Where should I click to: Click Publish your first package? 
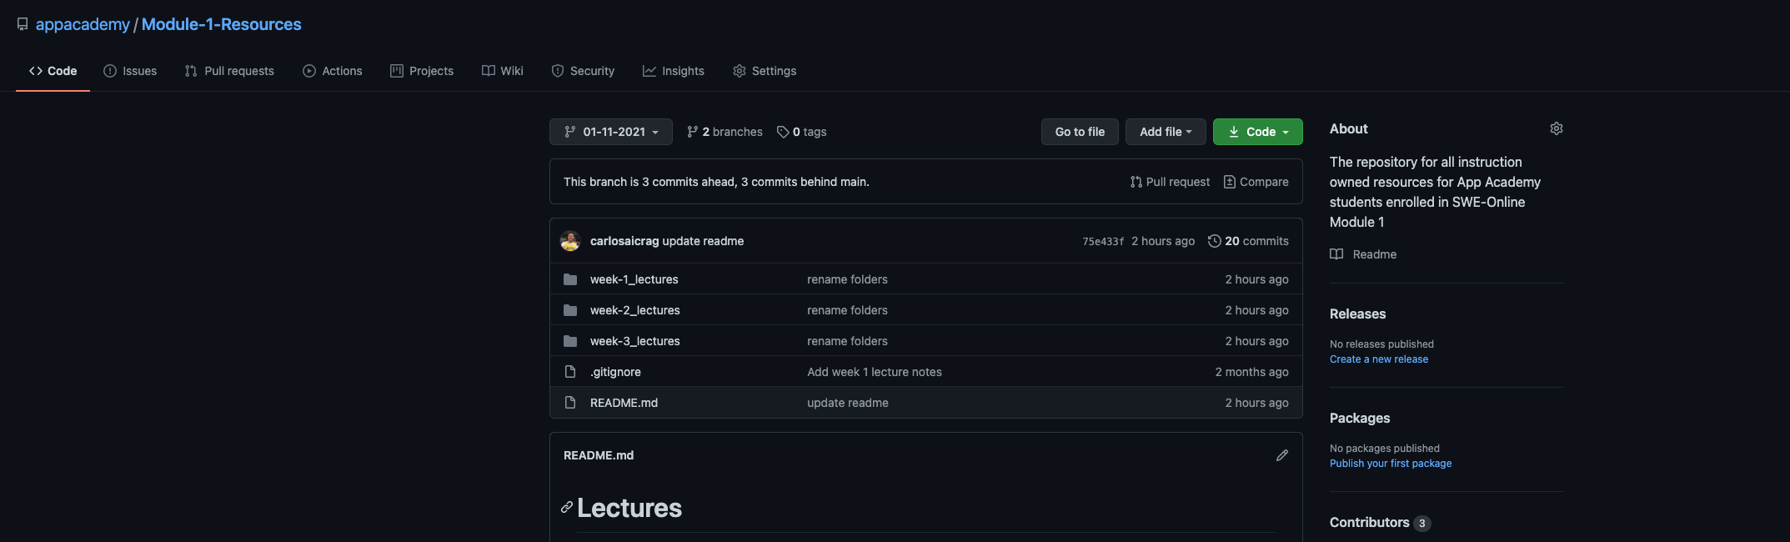coord(1391,464)
